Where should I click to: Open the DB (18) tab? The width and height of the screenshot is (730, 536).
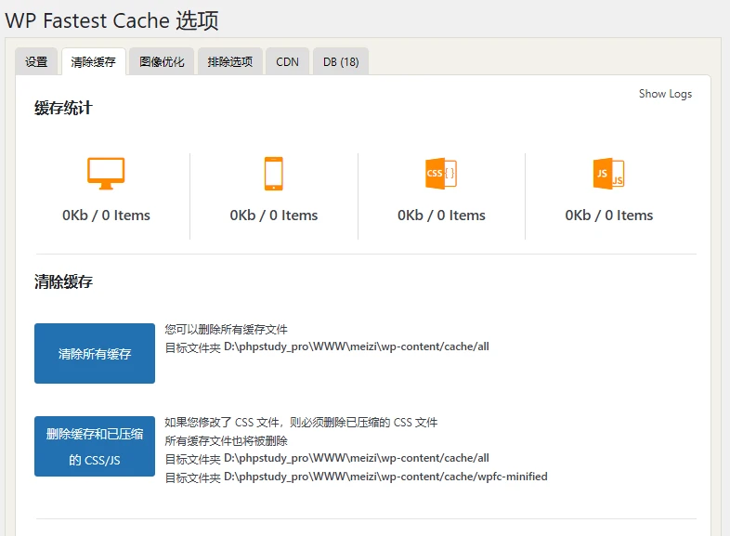(341, 61)
